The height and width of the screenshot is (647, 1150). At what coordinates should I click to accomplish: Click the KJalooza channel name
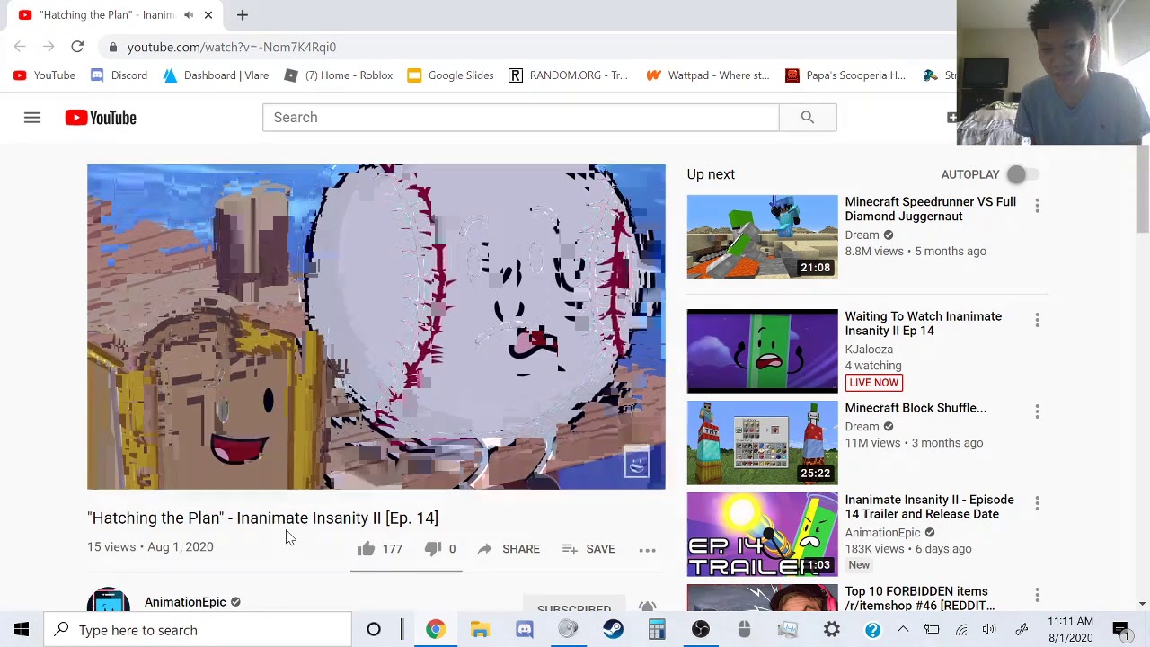(869, 350)
